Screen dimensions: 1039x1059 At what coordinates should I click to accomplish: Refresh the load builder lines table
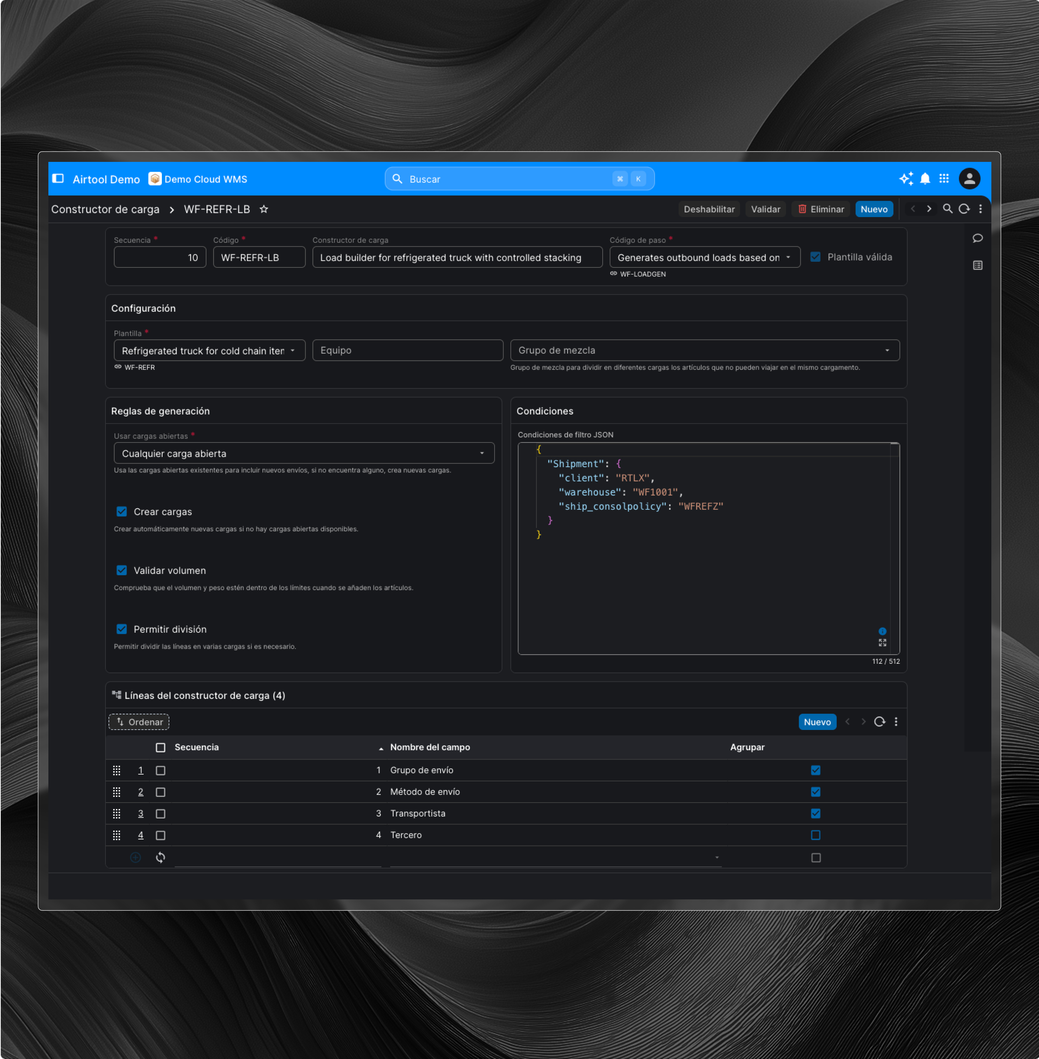coord(879,722)
